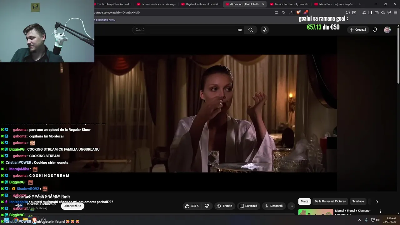Click the Descarcă download button
Viewport: 400px width, 225px height.
pyautogui.click(x=273, y=206)
